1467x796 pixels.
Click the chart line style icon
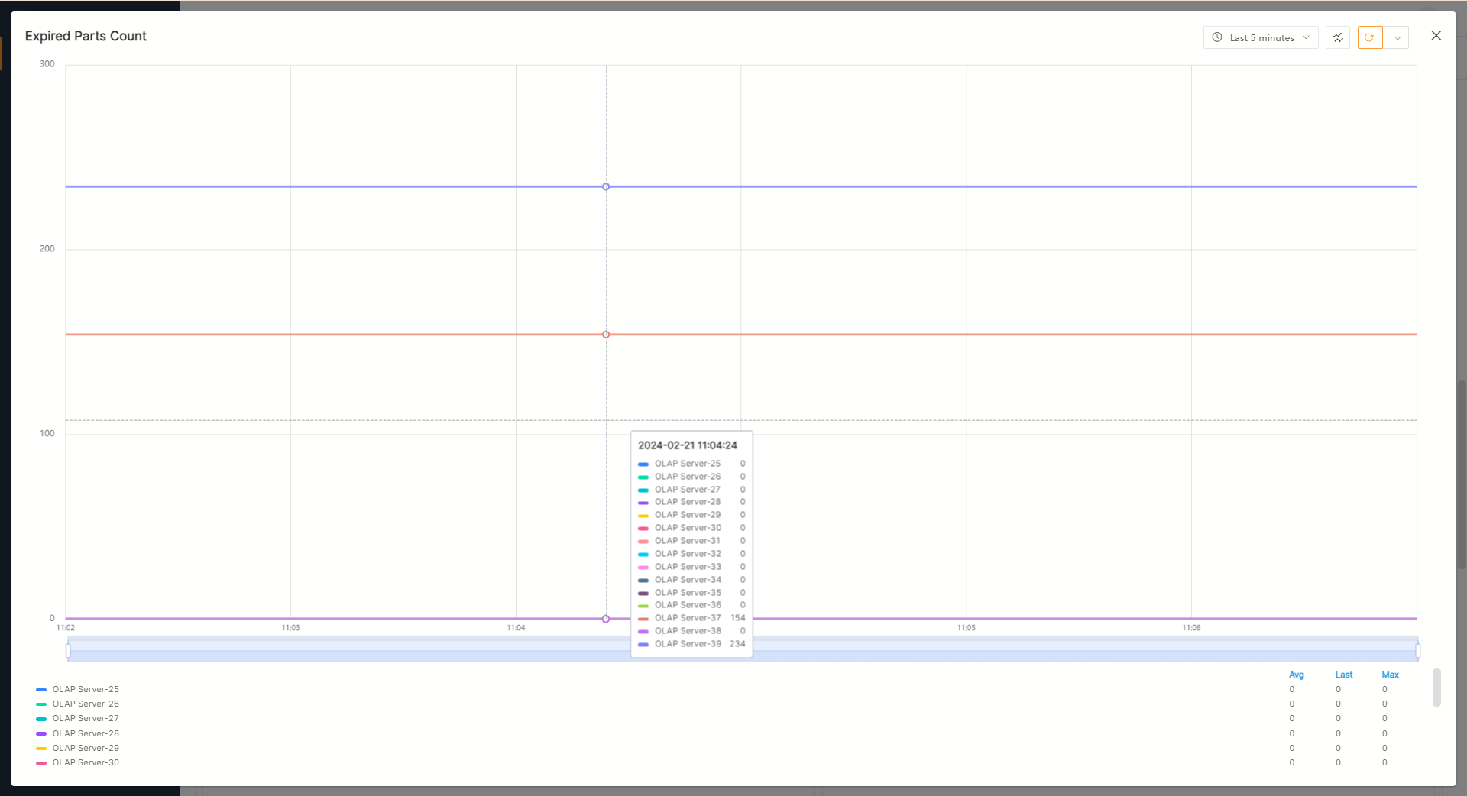(1338, 37)
